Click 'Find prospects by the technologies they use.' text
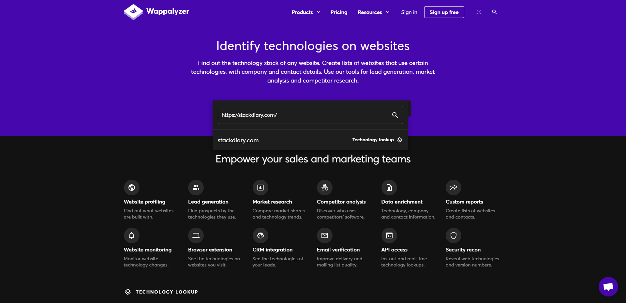 tap(212, 214)
